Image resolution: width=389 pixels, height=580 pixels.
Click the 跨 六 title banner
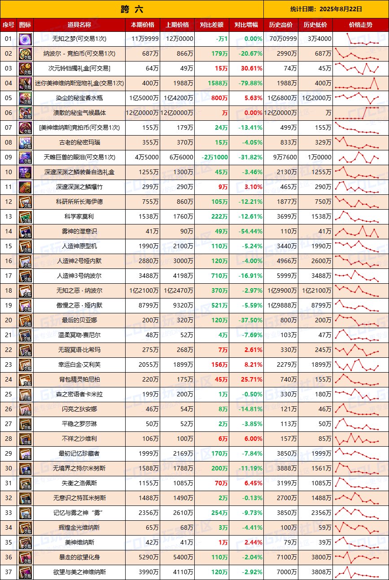click(x=132, y=9)
